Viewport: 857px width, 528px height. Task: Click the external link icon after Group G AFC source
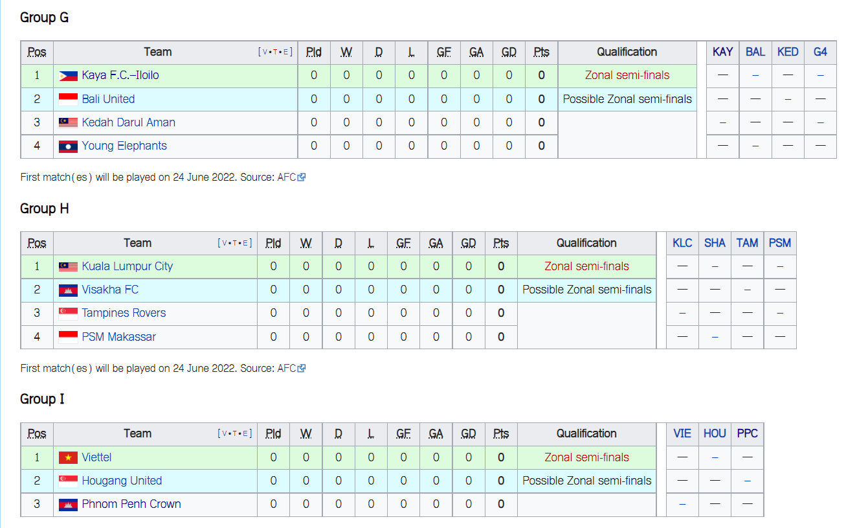[x=302, y=177]
